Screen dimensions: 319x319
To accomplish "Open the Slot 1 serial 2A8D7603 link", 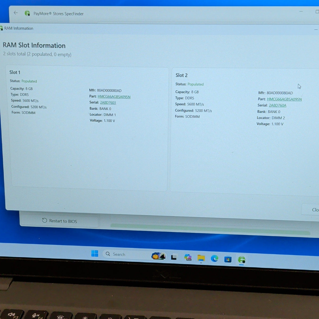I will tap(108, 103).
